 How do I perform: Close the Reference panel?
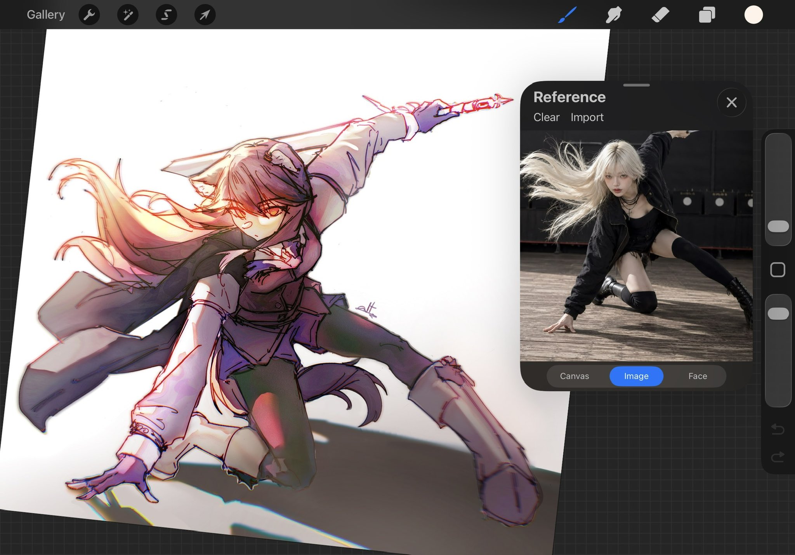point(732,102)
